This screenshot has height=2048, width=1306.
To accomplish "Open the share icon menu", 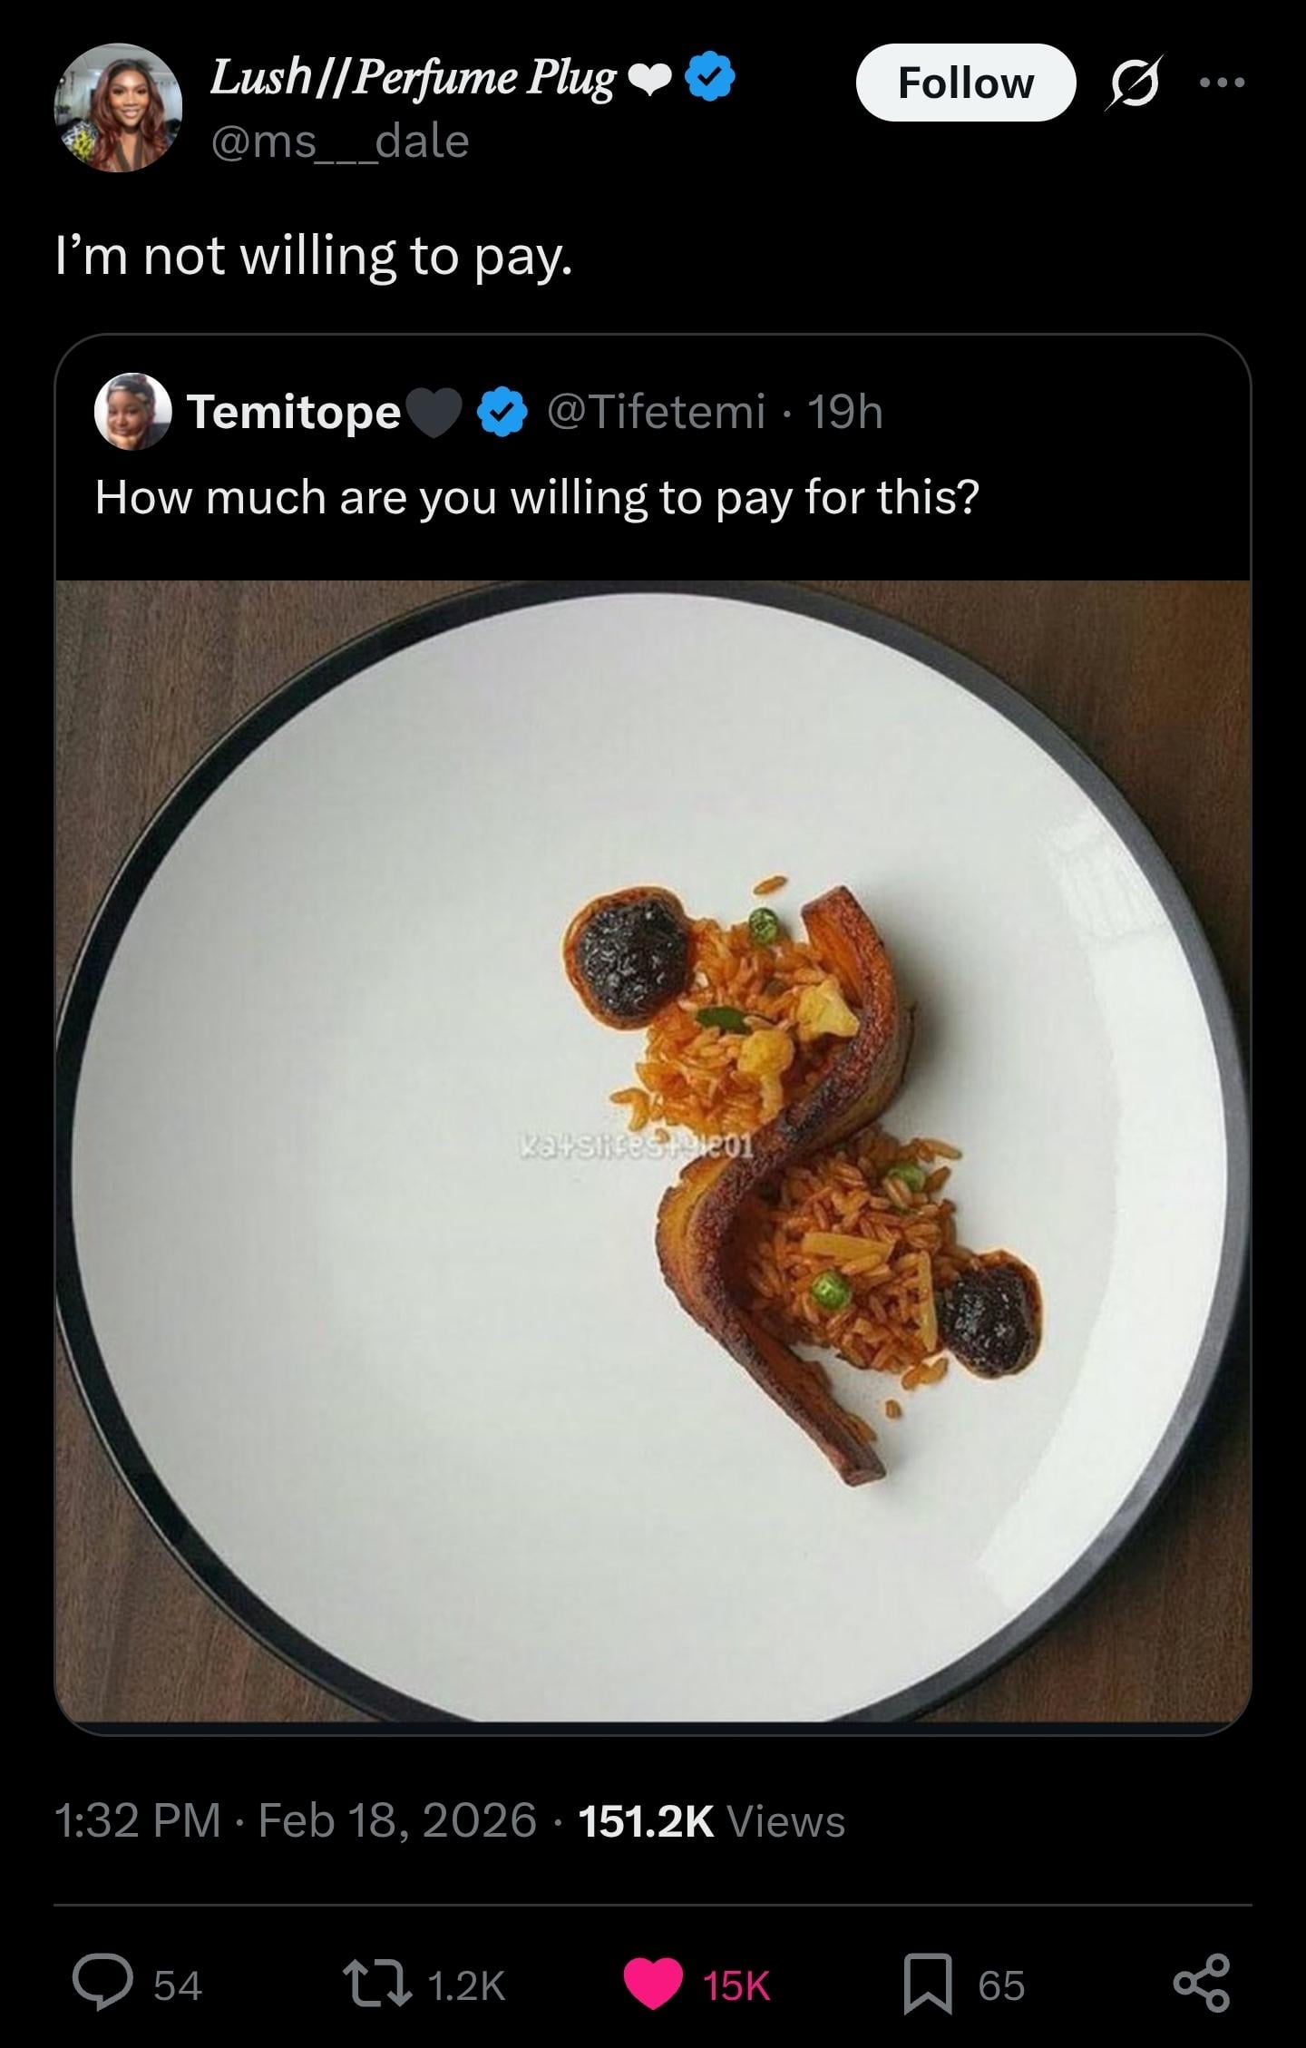I will click(1202, 1985).
